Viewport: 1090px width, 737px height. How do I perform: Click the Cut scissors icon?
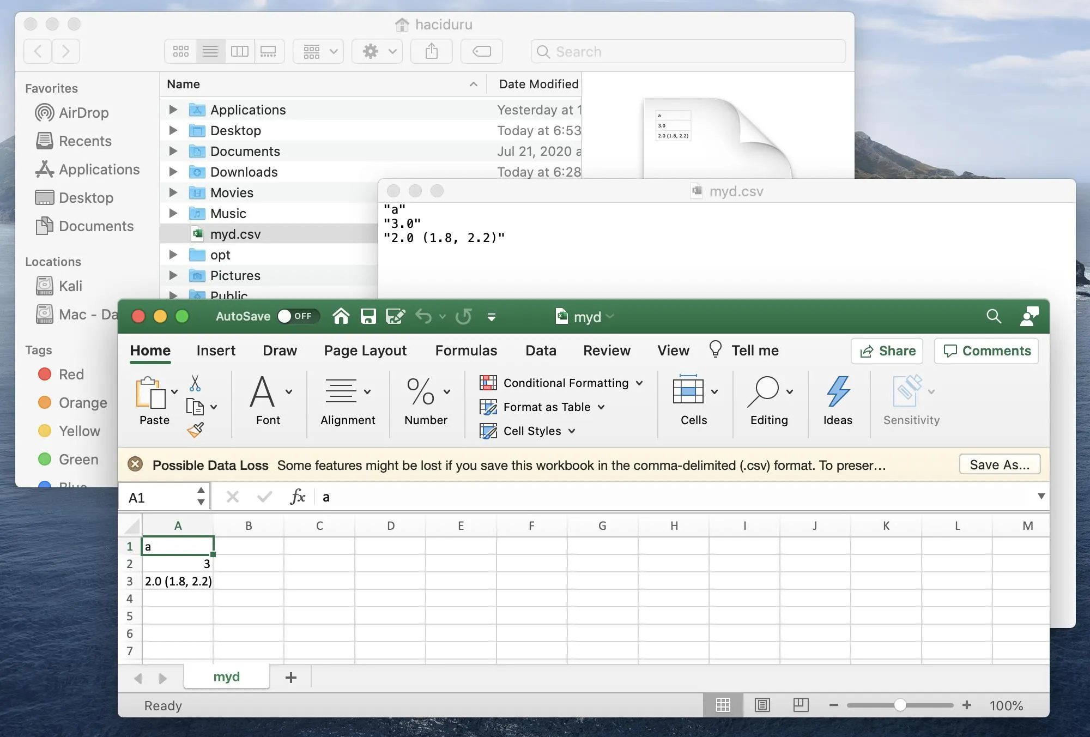(195, 383)
